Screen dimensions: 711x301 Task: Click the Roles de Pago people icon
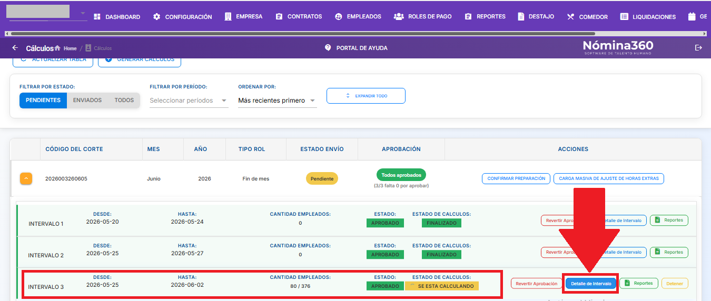pos(399,17)
